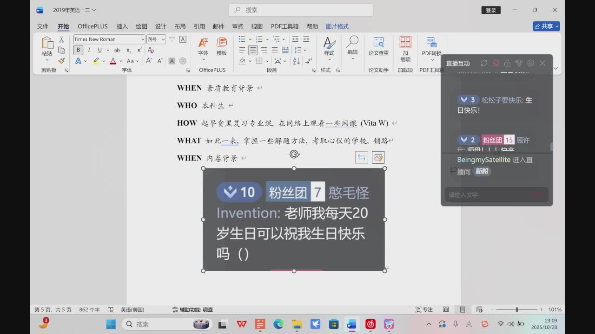Click the live chat text input
Viewport: 595px width, 334px height.
[x=496, y=195]
